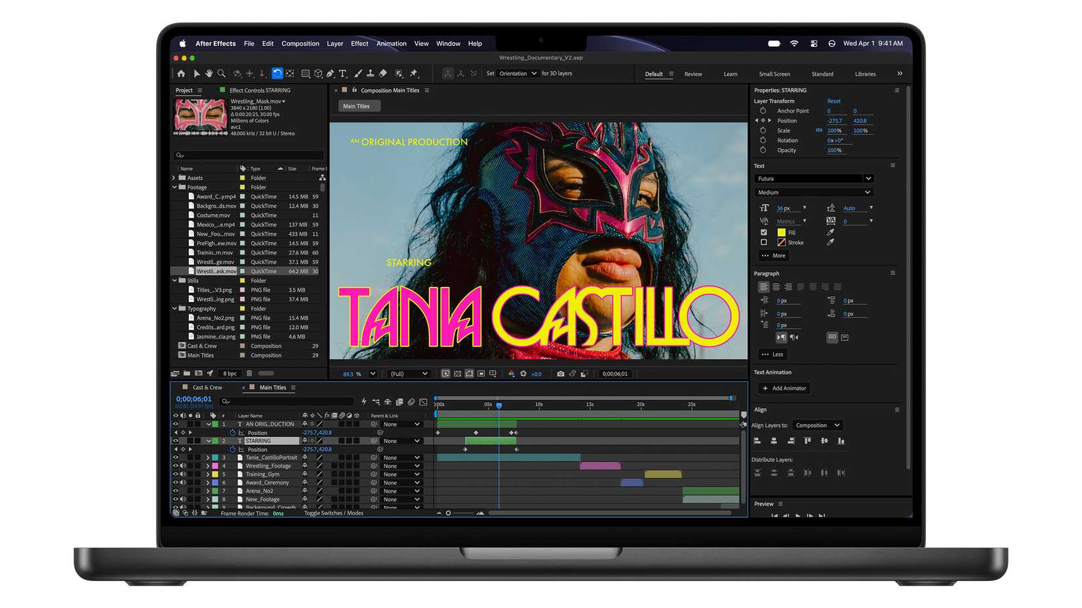Click Toggle Switches / Modes
Viewport: 1082px width, 608px height.
click(333, 513)
